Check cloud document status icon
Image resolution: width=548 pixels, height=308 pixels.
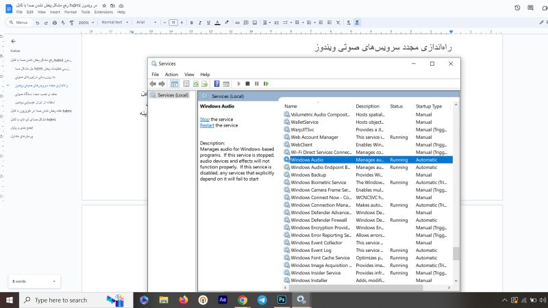pos(121,6)
